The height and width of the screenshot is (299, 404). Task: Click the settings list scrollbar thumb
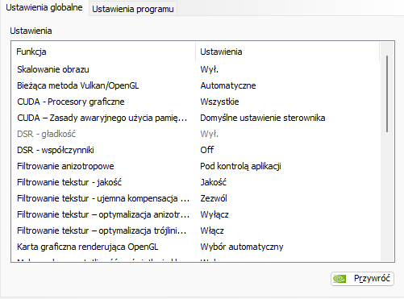click(387, 93)
